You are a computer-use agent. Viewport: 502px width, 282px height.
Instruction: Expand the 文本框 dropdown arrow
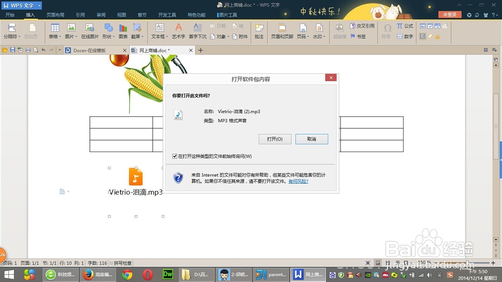point(167,37)
